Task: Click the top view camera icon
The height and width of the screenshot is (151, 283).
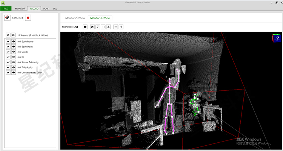Action: 97,27
